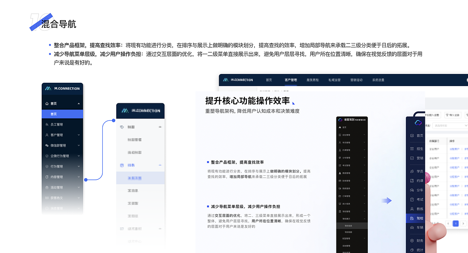The width and height of the screenshot is (468, 253).
Task: Expand 约课管理 chevron in black sidebar
Action: pos(365,150)
